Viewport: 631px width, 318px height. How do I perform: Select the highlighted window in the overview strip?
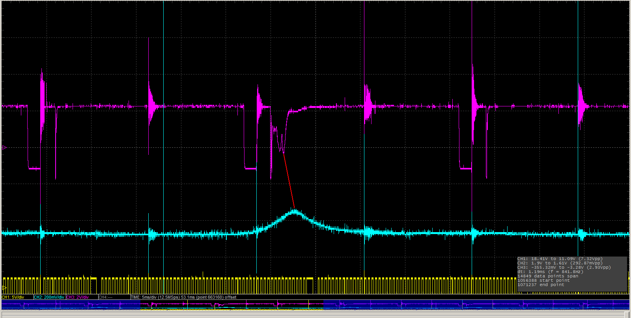click(232, 305)
